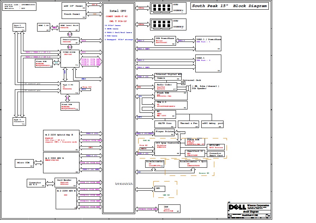Click the RFID/NFC block

216,147
